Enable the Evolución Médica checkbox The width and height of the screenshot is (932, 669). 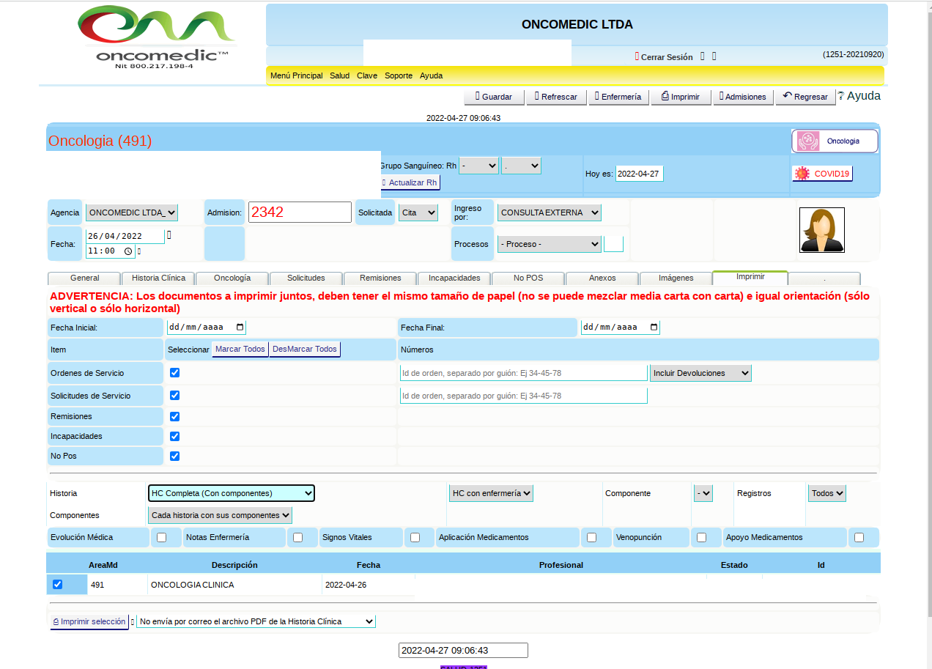(x=162, y=537)
